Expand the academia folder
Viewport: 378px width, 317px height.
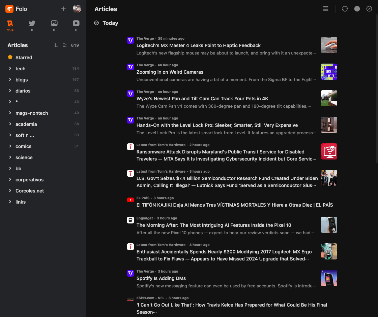coord(10,124)
